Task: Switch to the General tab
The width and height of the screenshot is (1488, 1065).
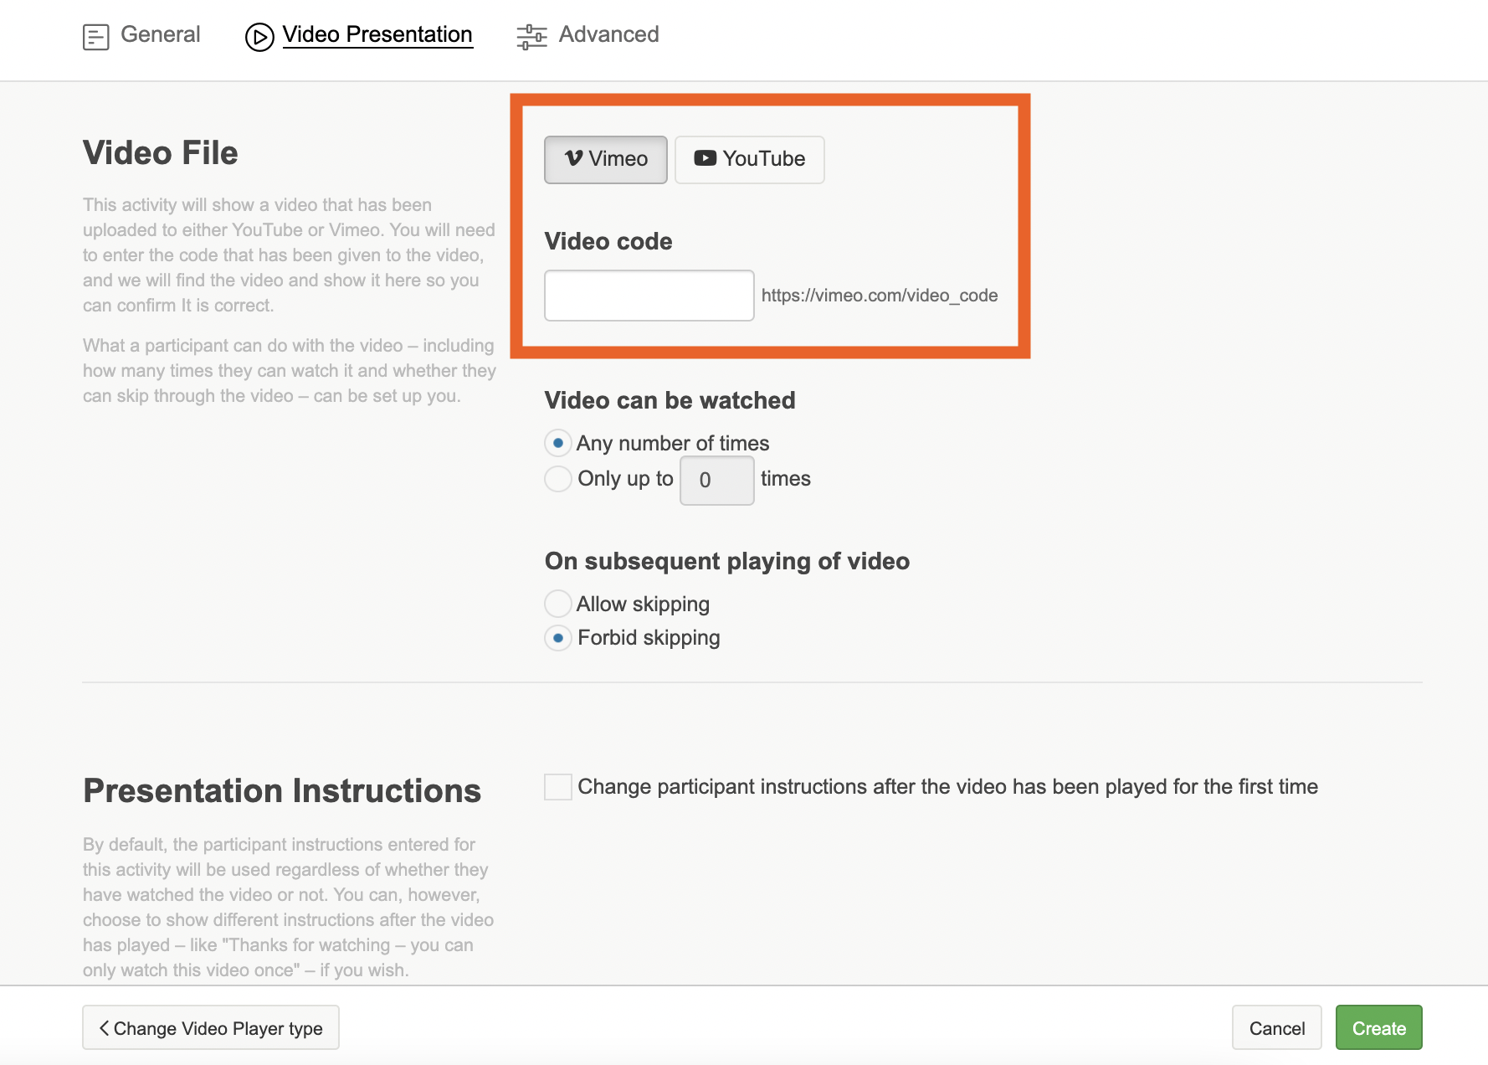Action: coord(160,34)
